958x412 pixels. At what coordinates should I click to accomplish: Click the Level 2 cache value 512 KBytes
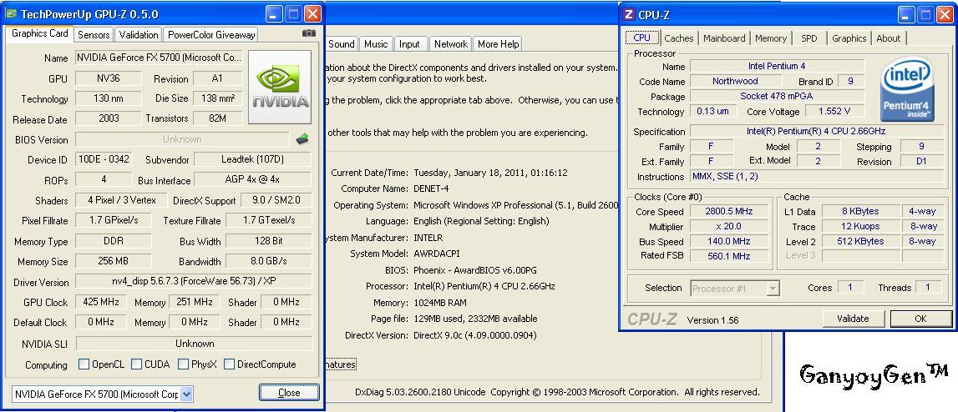pos(859,241)
